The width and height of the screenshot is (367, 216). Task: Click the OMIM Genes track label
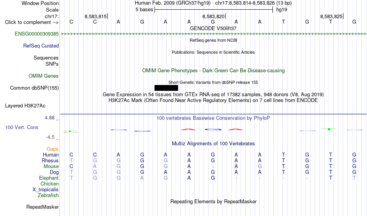coord(44,76)
